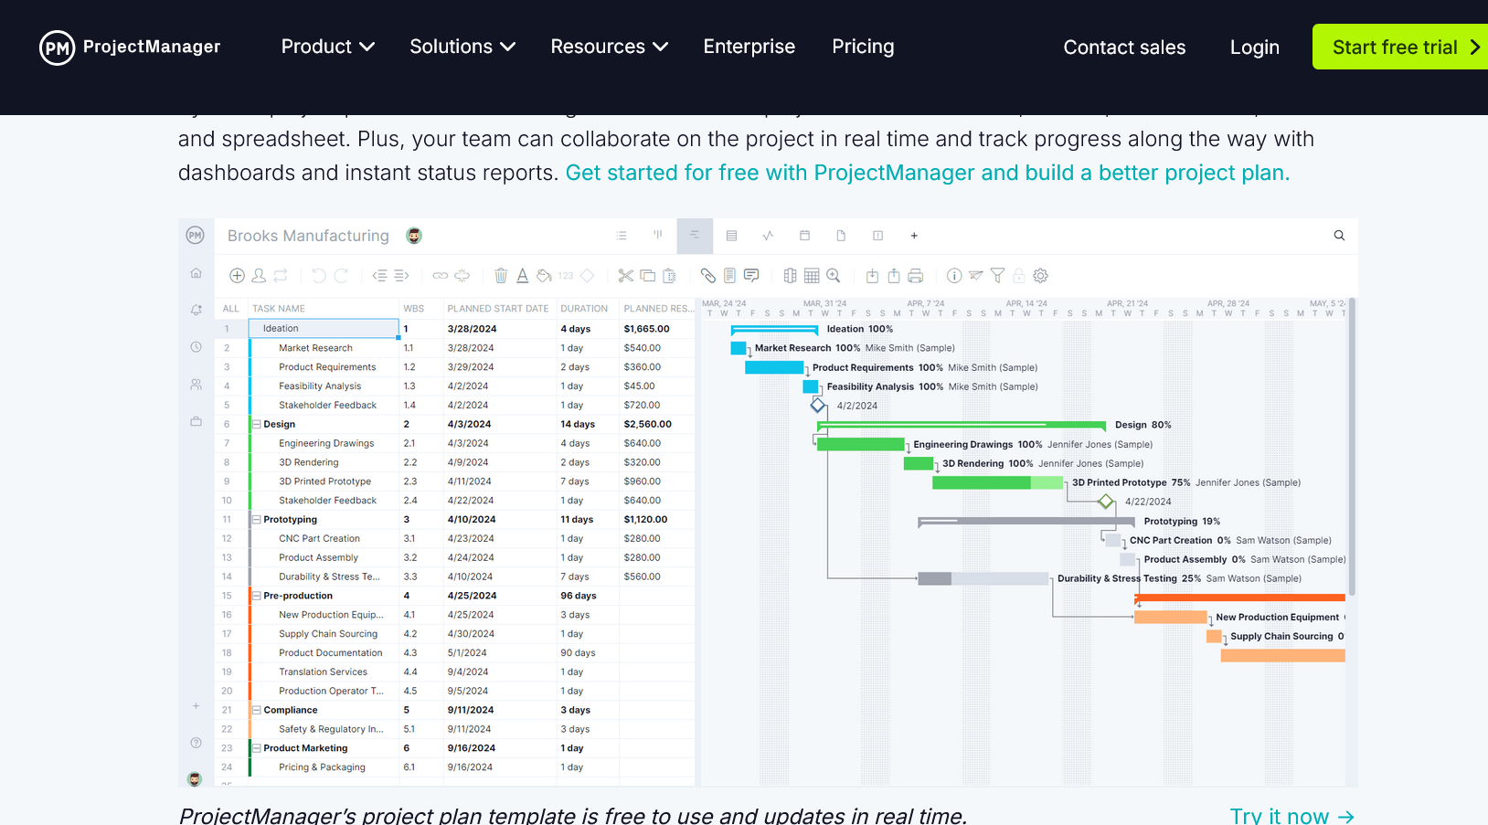Click the clock icon in left sidebar
Viewport: 1488px width, 825px height.
196,347
